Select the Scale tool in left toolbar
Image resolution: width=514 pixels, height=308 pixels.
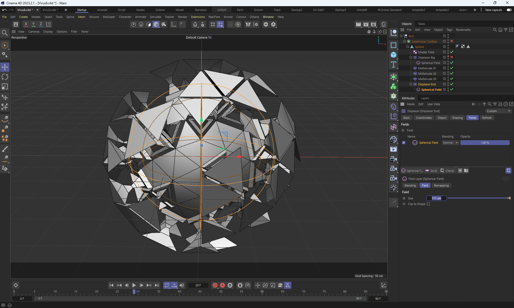click(5, 87)
